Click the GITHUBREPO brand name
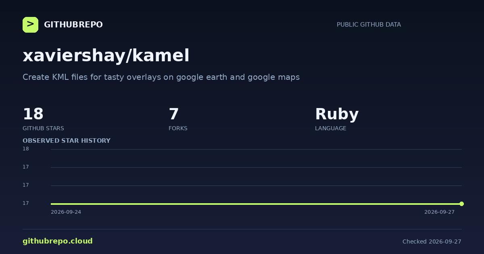484x254 pixels. [73, 25]
